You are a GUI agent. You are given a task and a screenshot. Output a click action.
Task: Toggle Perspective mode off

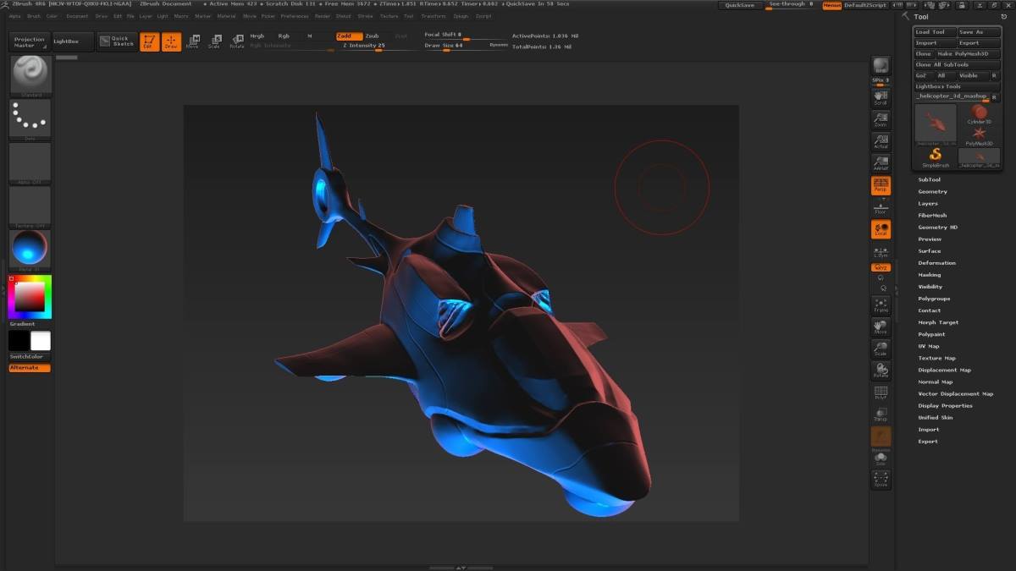[881, 185]
